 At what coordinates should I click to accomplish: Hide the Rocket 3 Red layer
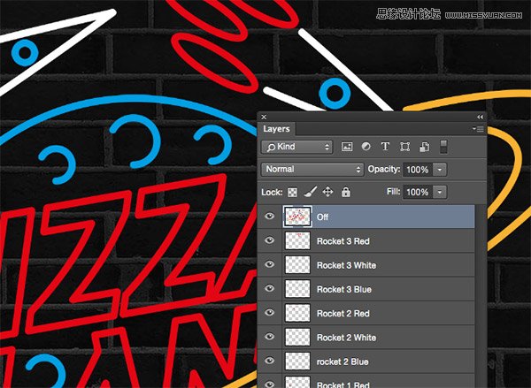pyautogui.click(x=270, y=240)
